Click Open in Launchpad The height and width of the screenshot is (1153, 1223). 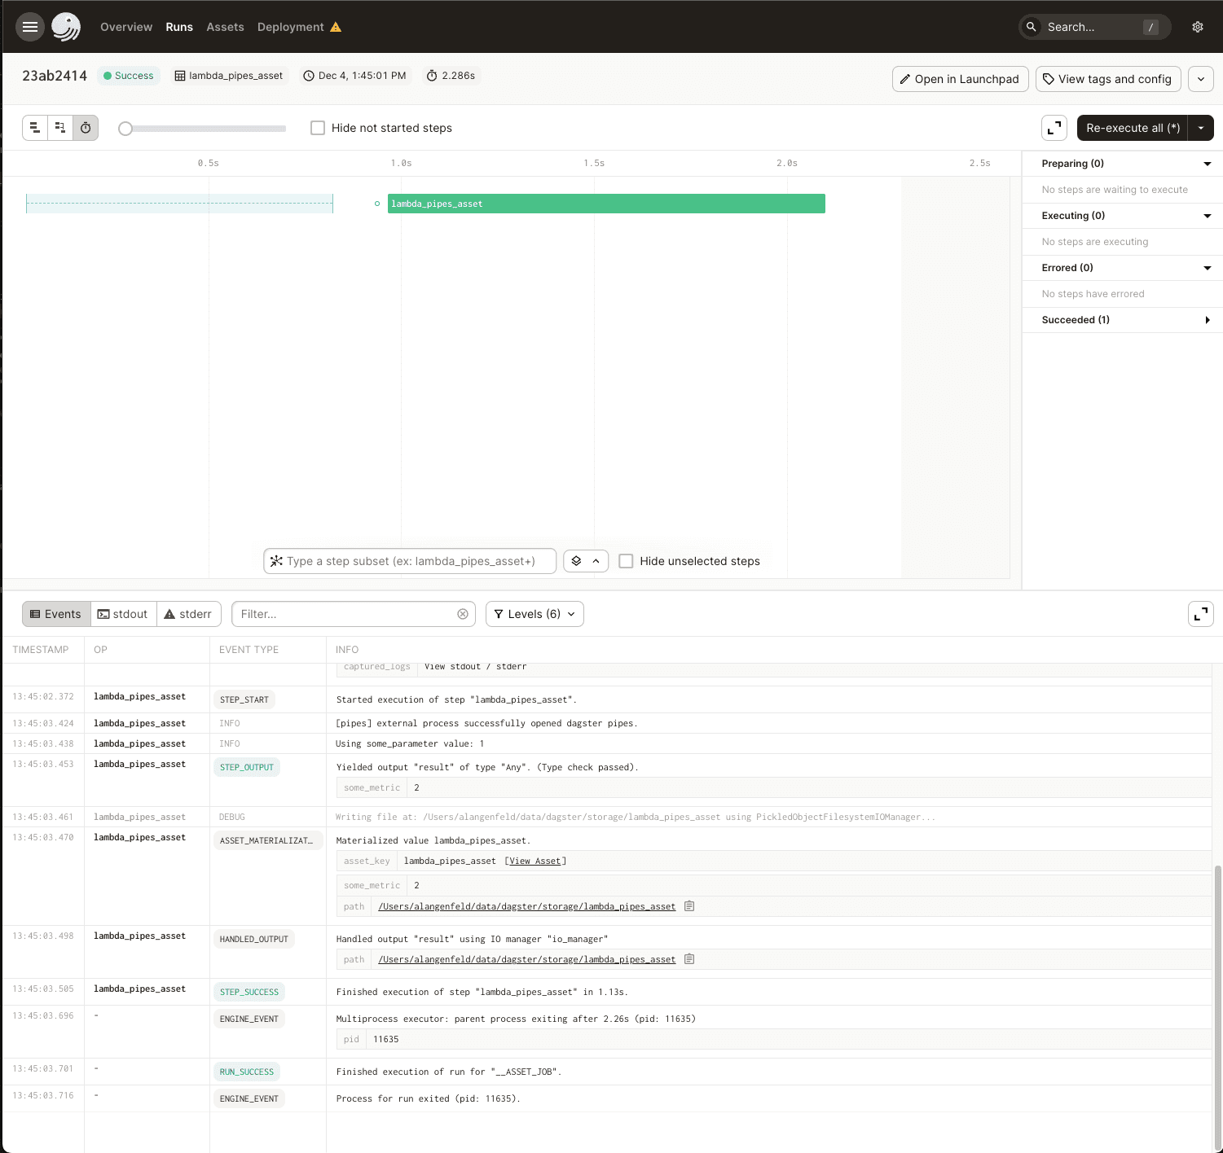coord(960,79)
